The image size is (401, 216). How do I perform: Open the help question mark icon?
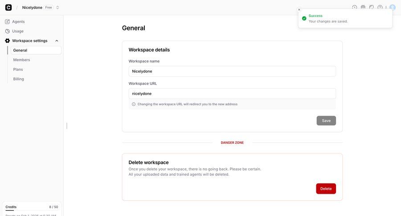pyautogui.click(x=380, y=7)
